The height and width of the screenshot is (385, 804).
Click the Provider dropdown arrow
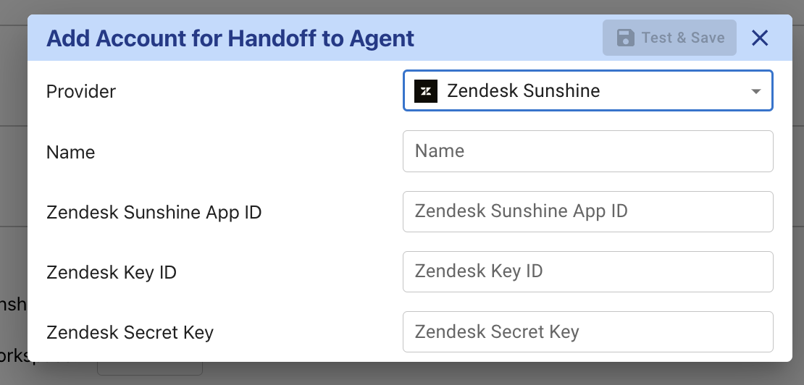(x=756, y=92)
